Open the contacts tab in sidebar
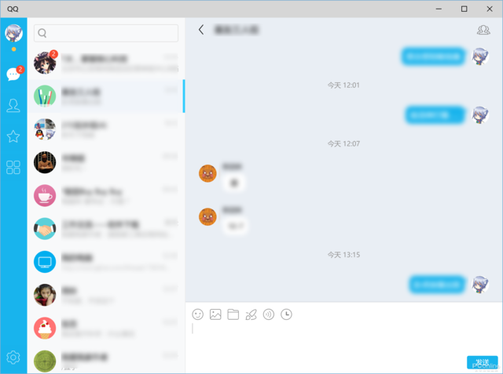 click(13, 105)
